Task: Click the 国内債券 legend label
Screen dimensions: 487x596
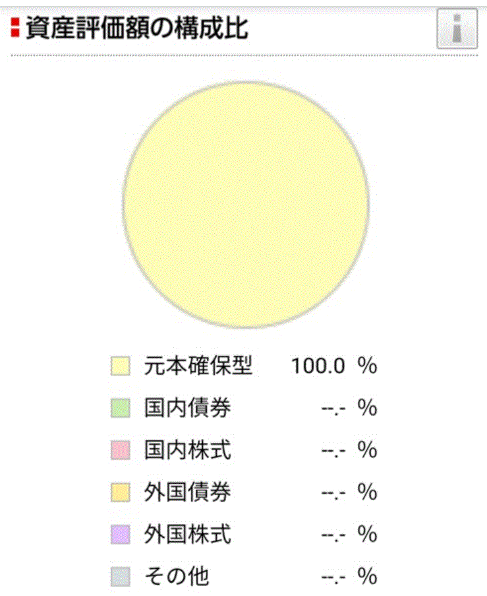Action: (188, 409)
